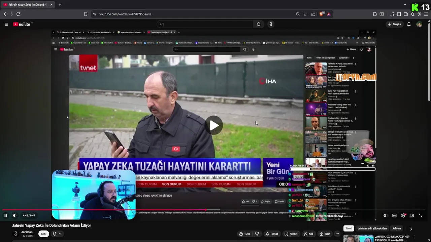Submit search with magnifier button
431x242 pixels.
(259, 24)
